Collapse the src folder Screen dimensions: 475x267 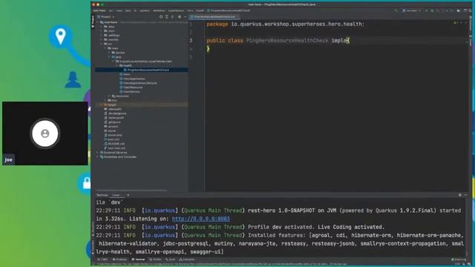point(102,44)
